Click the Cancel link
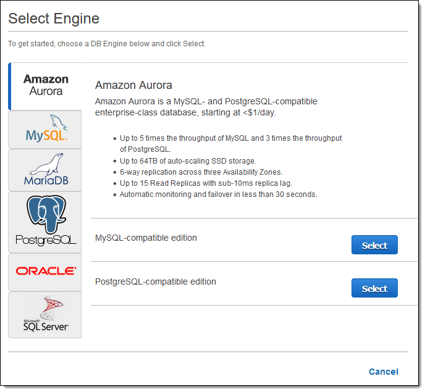Screen dimensions: 425x392 [x=383, y=372]
